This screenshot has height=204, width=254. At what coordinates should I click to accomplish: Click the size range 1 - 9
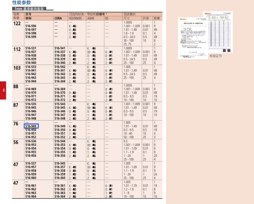126,193
